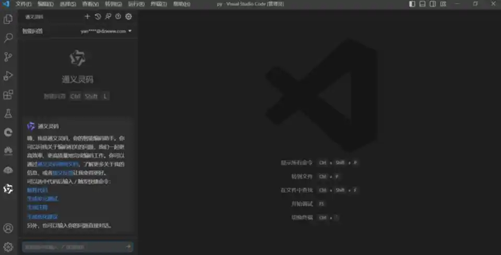The width and height of the screenshot is (501, 255).
Task: Click the Tongyi Lingma icon in activity bar
Action: [8, 189]
